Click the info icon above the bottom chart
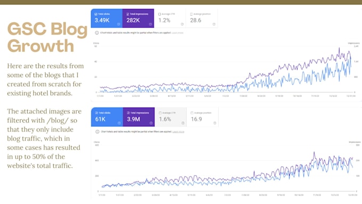Image resolution: width=362 pixels, height=204 pixels. click(97, 132)
